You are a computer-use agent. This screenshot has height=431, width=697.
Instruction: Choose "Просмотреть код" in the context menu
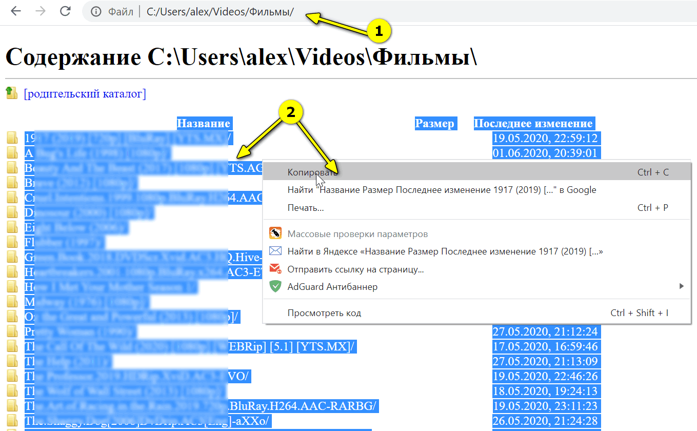[477, 313]
